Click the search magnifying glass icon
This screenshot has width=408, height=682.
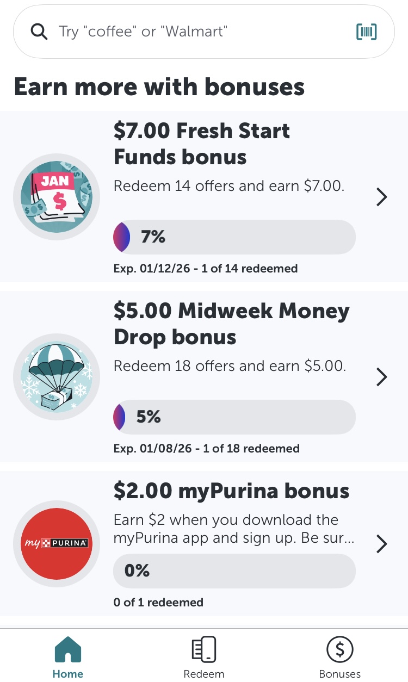(x=39, y=32)
